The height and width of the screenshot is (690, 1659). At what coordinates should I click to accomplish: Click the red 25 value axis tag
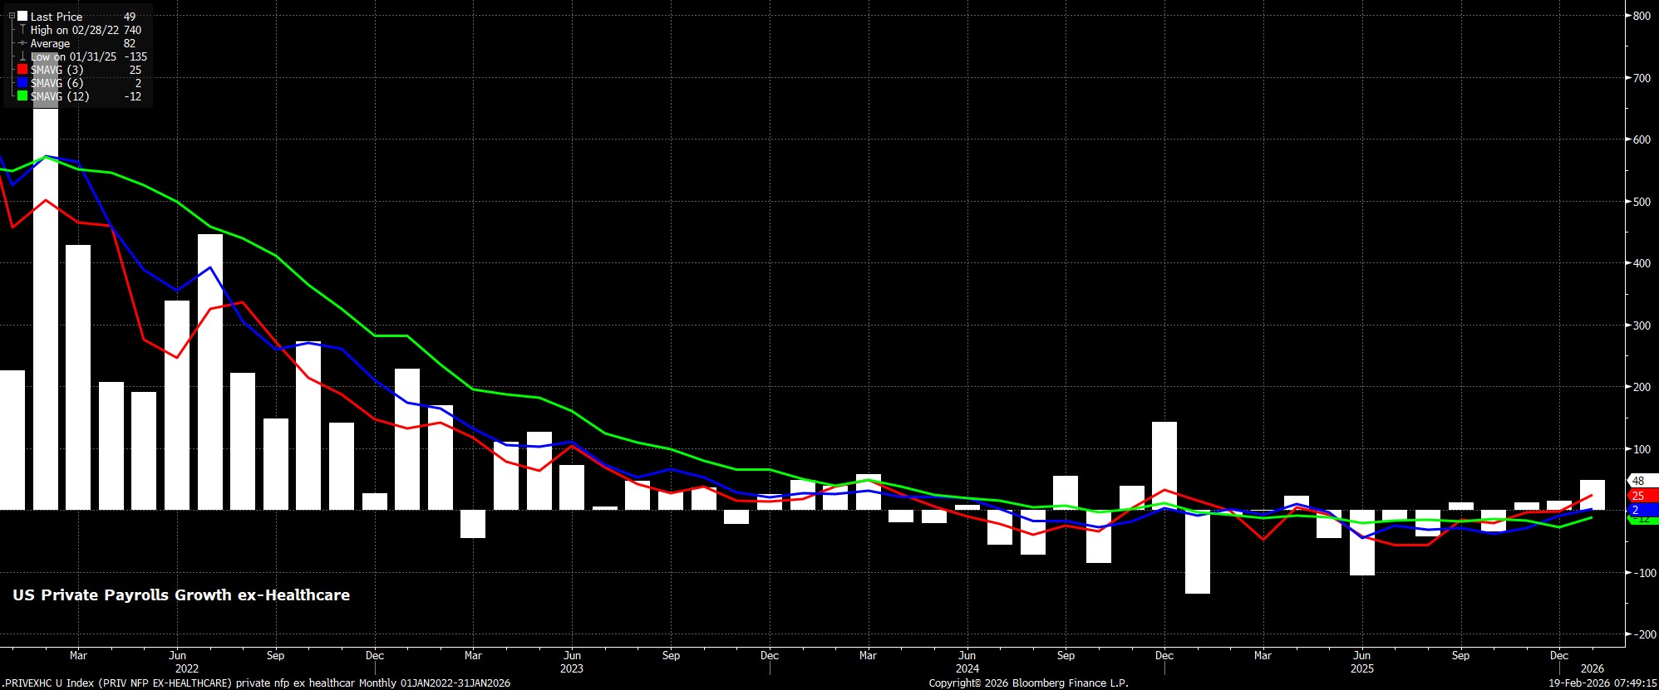pyautogui.click(x=1638, y=496)
